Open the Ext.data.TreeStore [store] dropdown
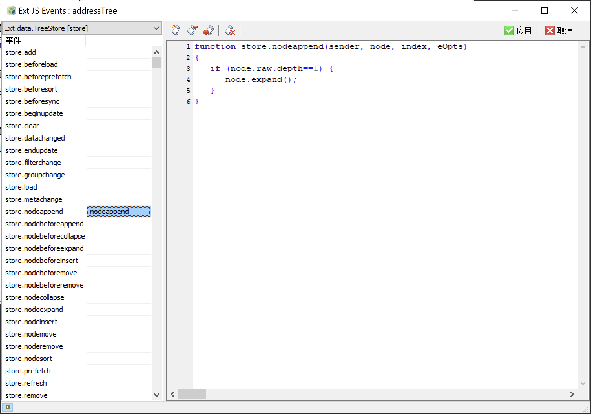The width and height of the screenshot is (591, 414). 82,28
